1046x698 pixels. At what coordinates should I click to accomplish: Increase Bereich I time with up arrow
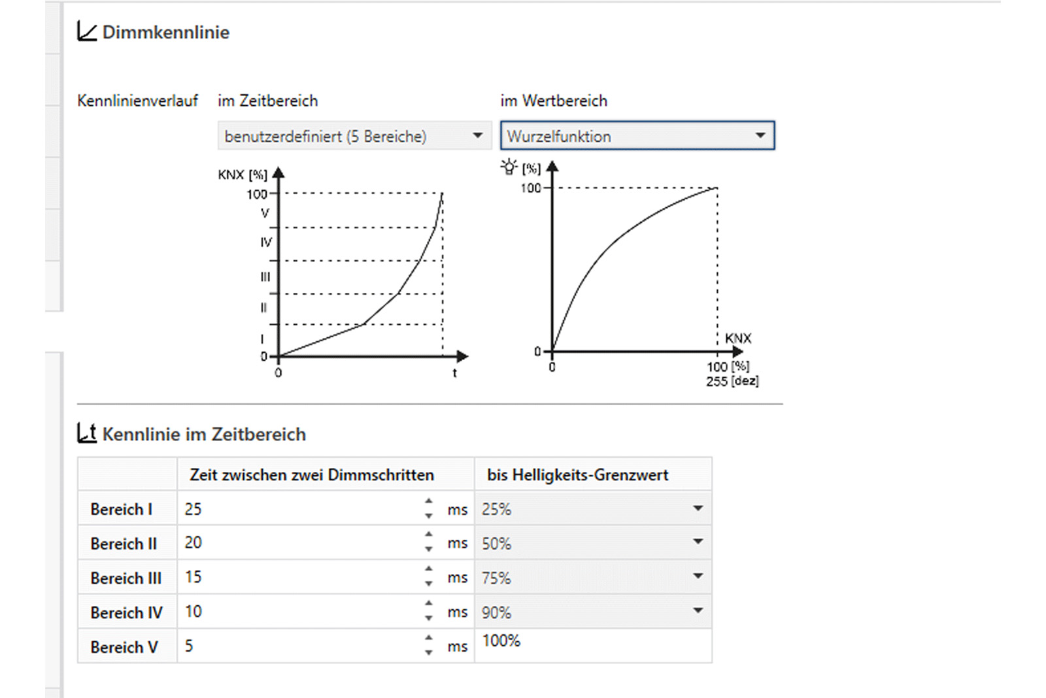click(x=429, y=501)
